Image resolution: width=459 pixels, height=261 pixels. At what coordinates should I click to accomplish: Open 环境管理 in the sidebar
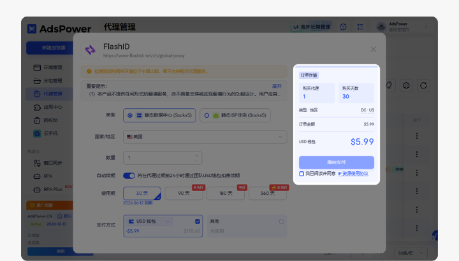click(x=48, y=67)
